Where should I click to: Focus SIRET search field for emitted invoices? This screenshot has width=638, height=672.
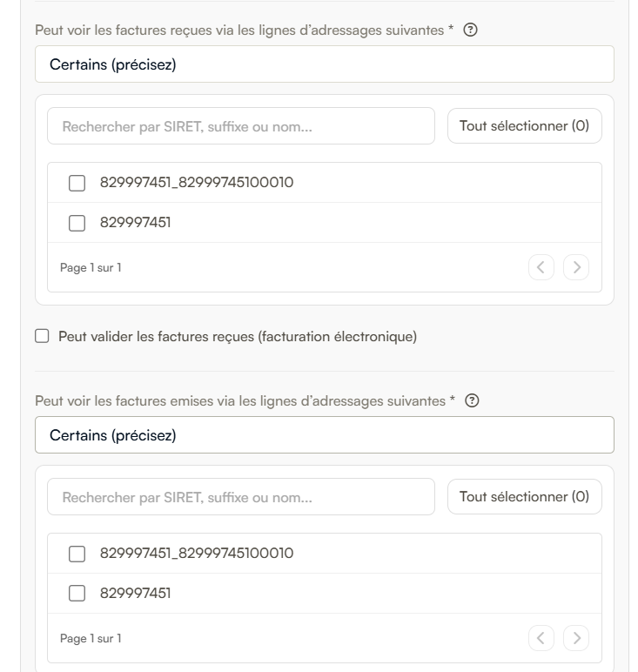(241, 497)
